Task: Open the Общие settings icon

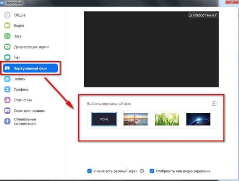Action: click(7, 15)
